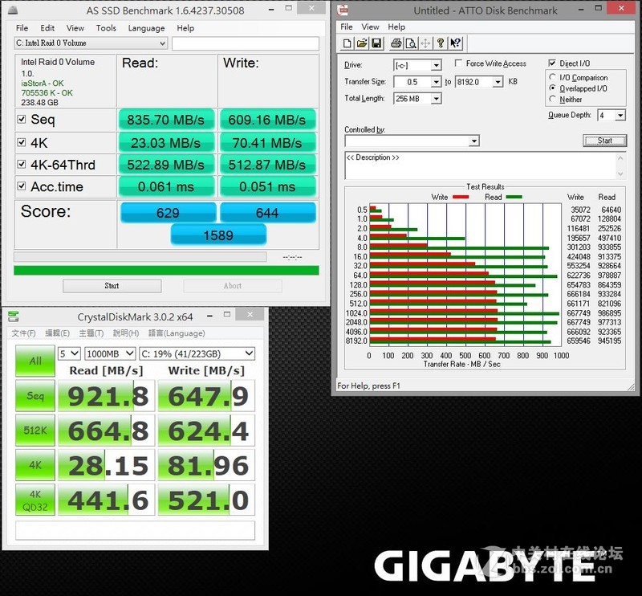Click the ATTO read value 986895
642x596 pixels.
click(610, 313)
